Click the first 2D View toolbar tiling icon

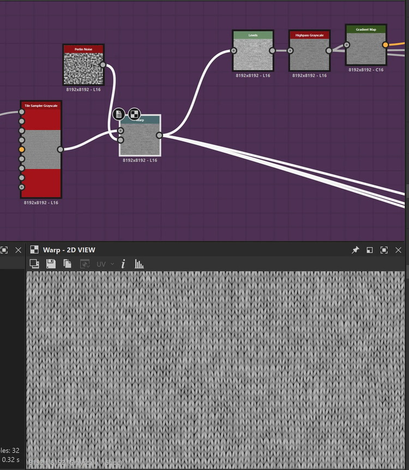34,264
